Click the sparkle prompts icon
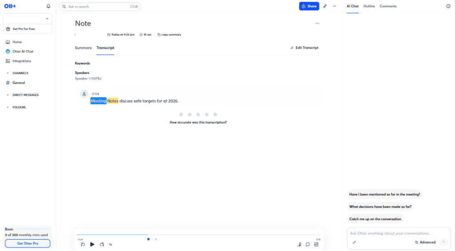The height and width of the screenshot is (251, 455). point(354,242)
